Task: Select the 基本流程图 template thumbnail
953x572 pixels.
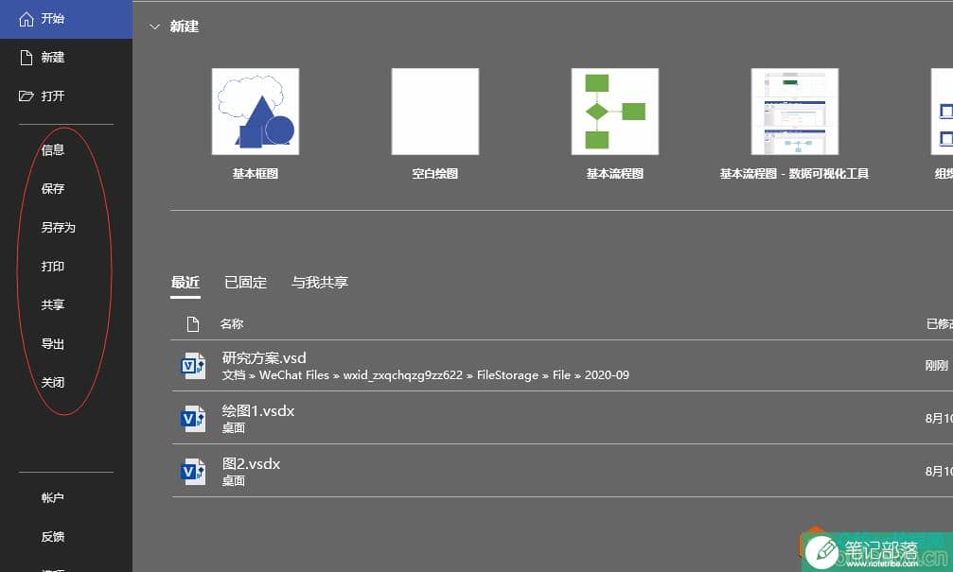Action: [615, 112]
